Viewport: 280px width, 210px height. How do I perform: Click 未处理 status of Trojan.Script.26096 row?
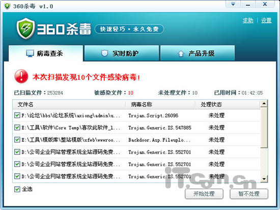(216, 115)
